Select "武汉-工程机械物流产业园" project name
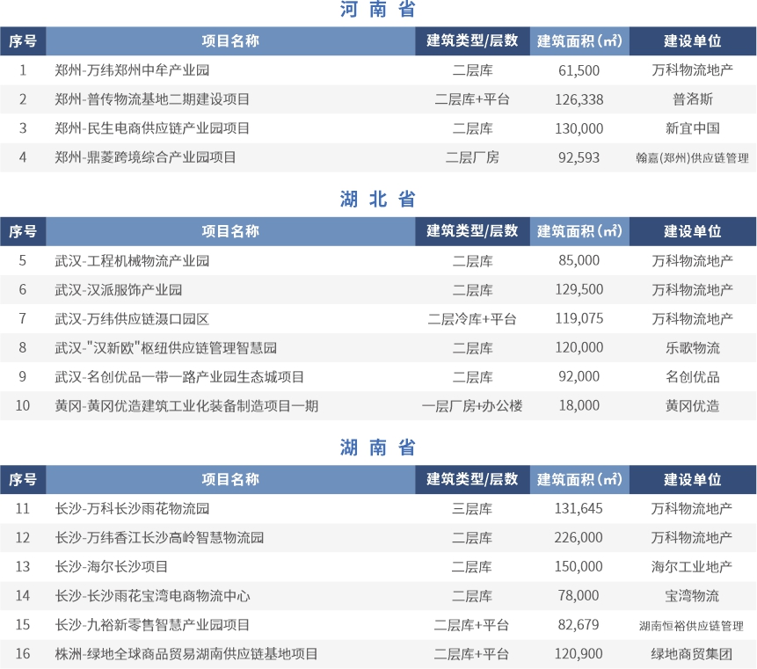The width and height of the screenshot is (757, 669). click(x=132, y=261)
